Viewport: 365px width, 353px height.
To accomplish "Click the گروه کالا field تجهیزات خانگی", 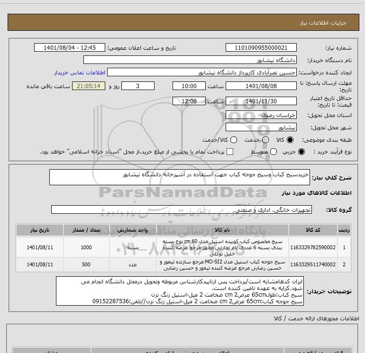I will coord(182,209).
